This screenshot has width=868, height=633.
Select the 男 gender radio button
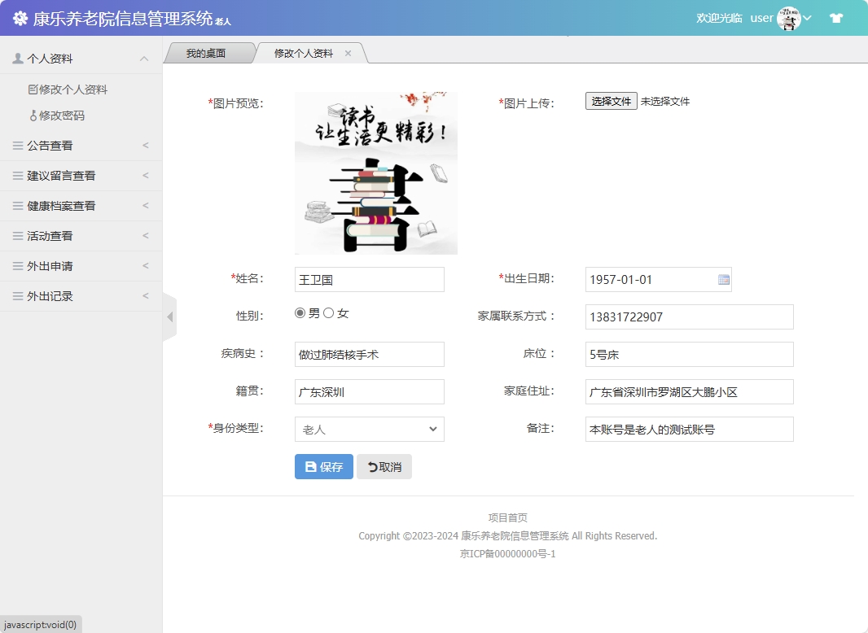coord(300,312)
